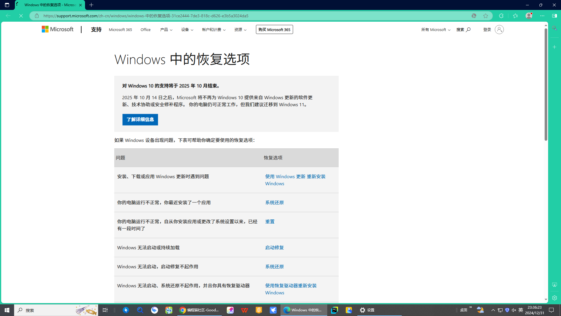
Task: Open Task View on taskbar
Action: pos(105,310)
